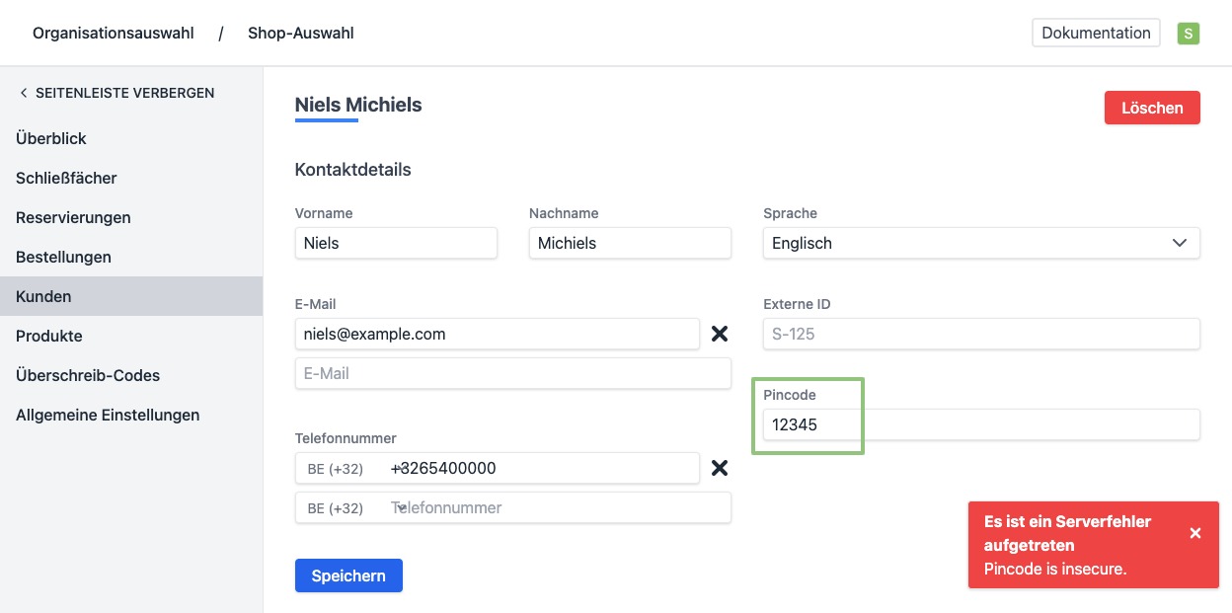Open Bestellungen in the sidebar
The height and width of the screenshot is (613, 1232).
pos(63,257)
